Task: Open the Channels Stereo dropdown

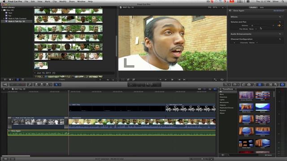Action: click(253, 43)
